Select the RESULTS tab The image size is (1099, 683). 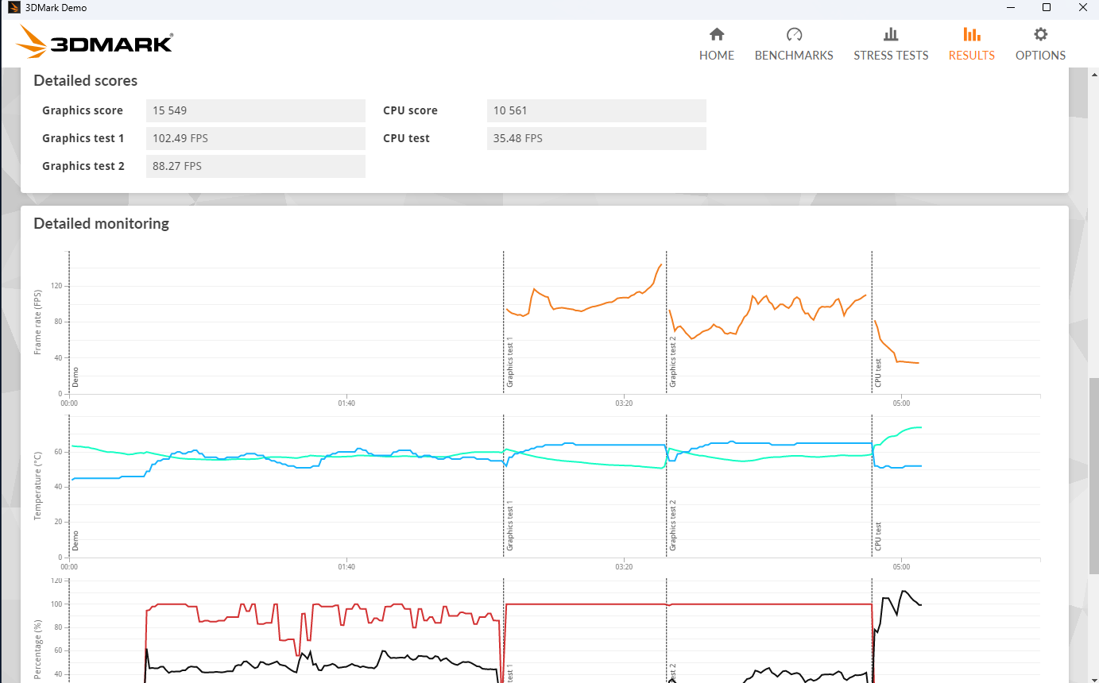pos(971,44)
